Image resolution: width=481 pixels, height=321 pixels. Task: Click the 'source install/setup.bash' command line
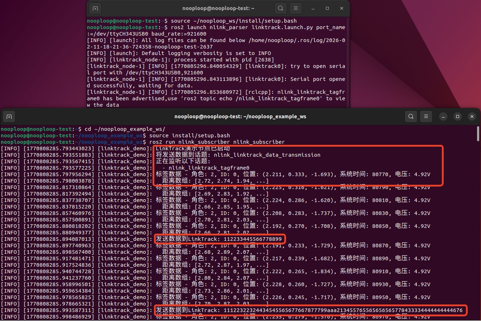point(190,136)
